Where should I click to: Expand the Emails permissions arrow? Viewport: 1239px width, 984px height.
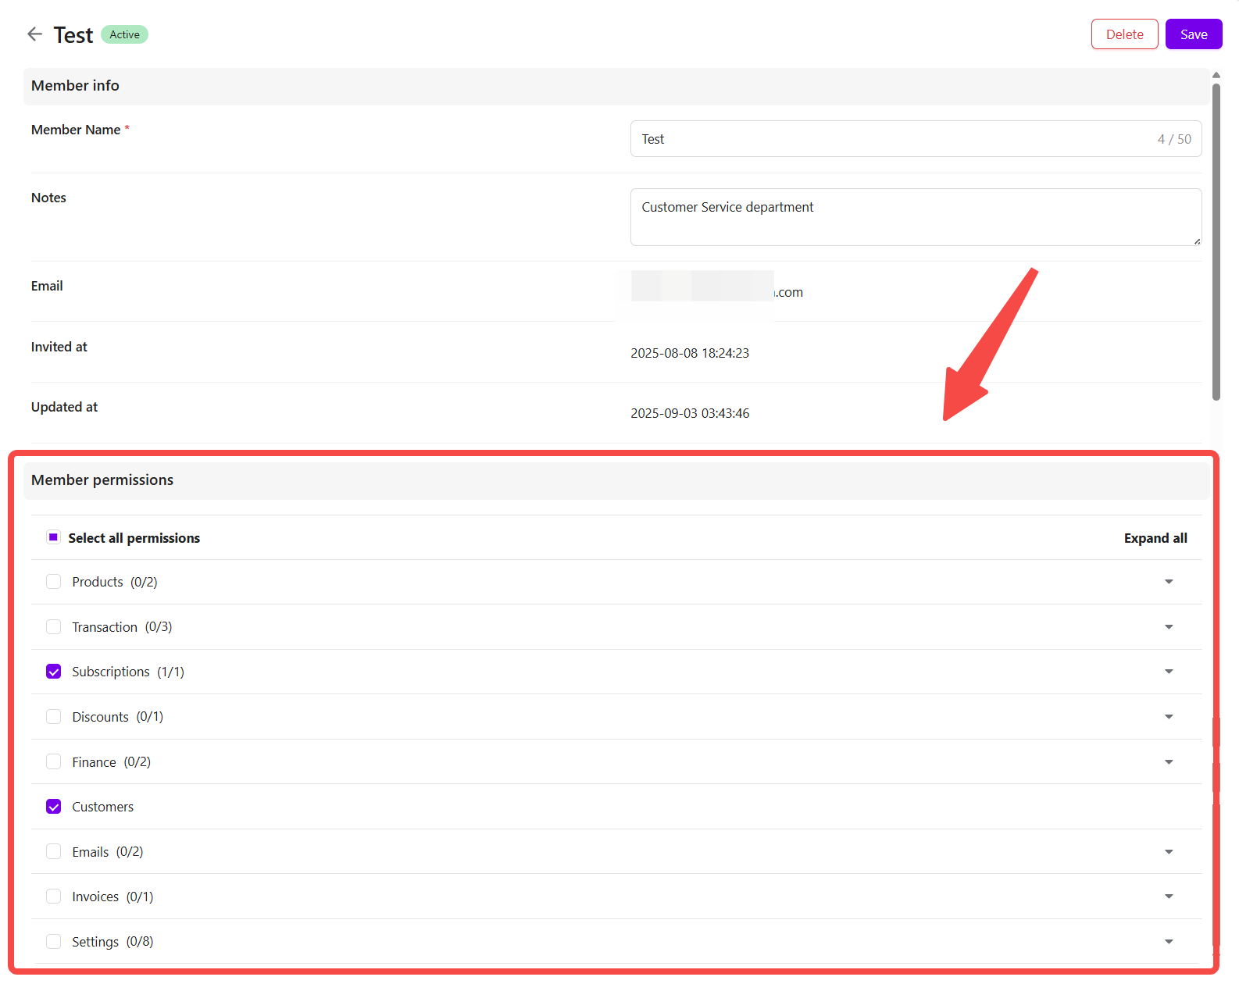click(1169, 852)
